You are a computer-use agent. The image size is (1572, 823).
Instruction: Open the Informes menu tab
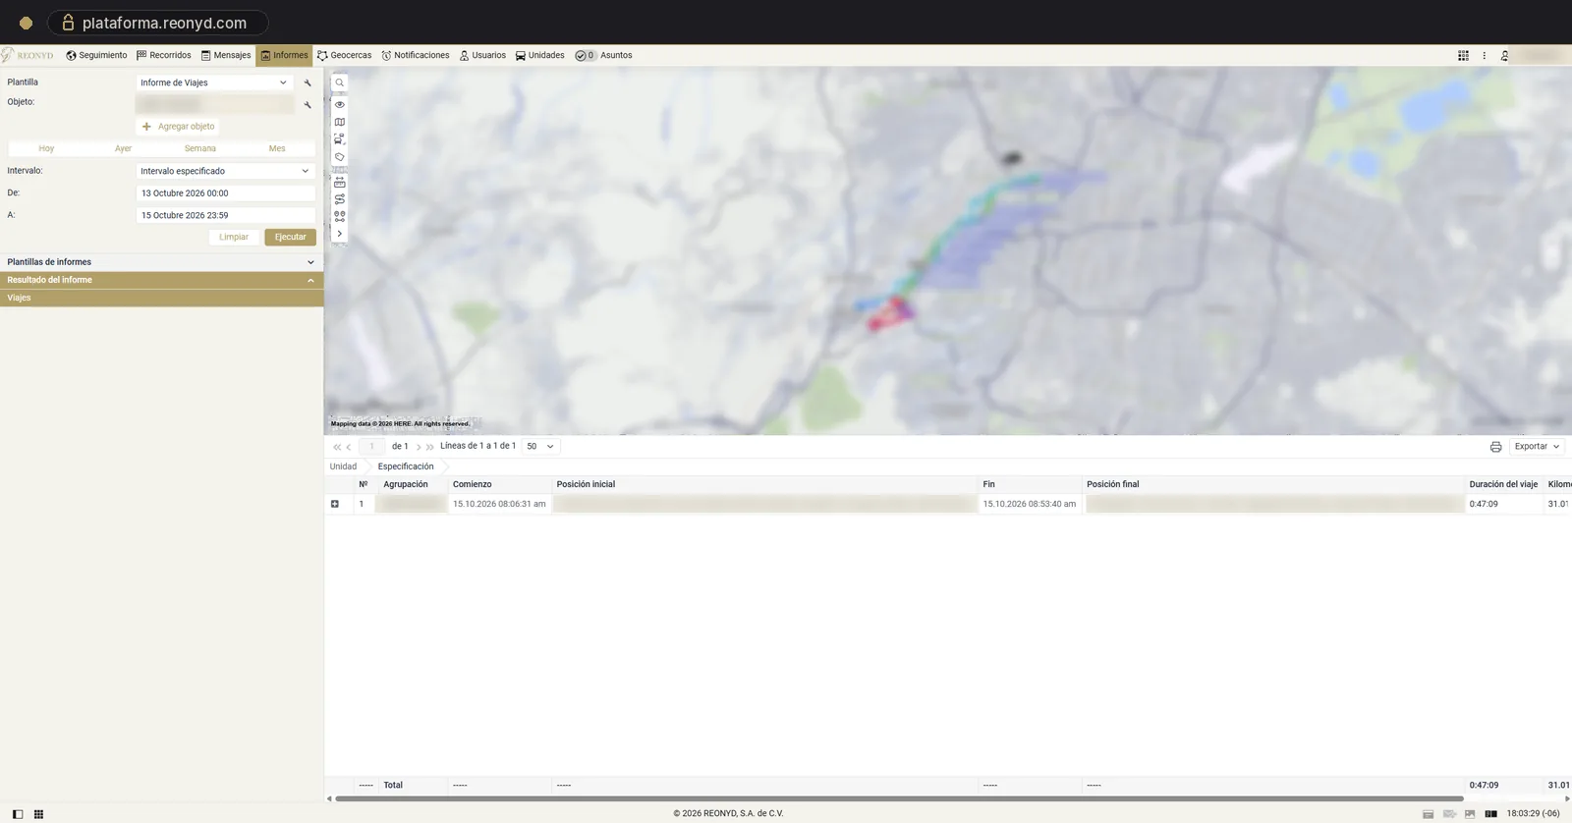coord(284,55)
